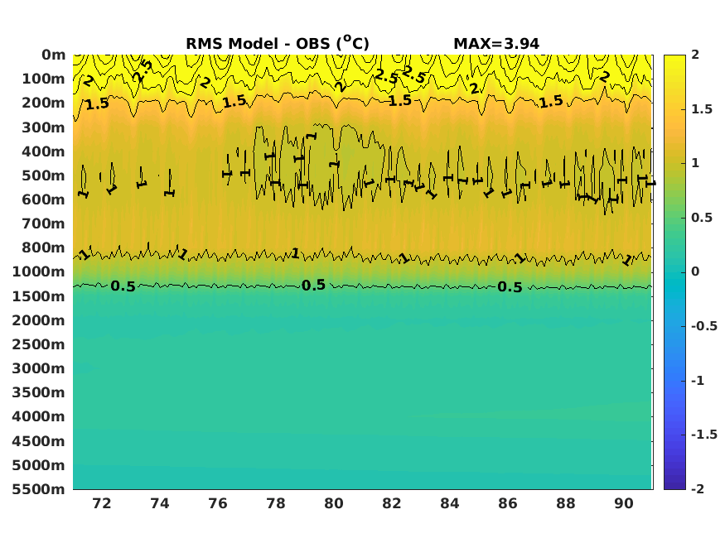
Task: Click the colorbar gradient strip
Action: (x=674, y=272)
